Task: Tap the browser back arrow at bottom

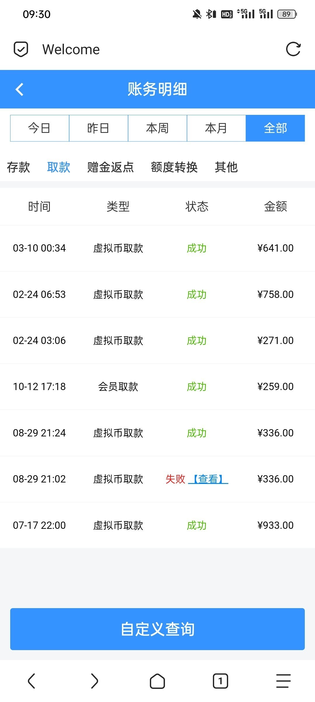Action: pyautogui.click(x=32, y=681)
